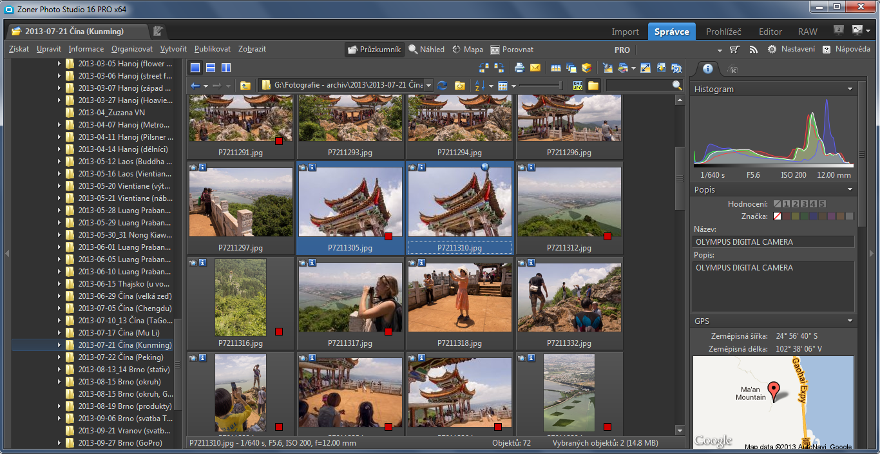Open Nápověda help
The height and width of the screenshot is (454, 880).
coord(846,50)
